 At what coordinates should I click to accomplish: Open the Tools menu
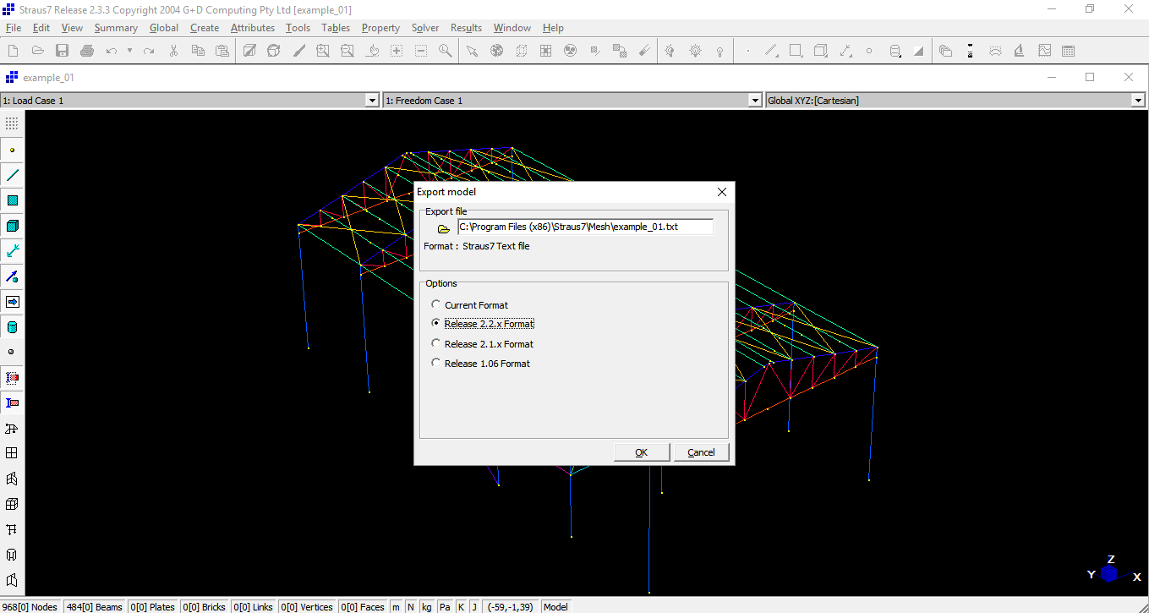298,28
